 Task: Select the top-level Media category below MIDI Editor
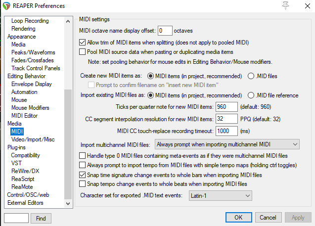coord(14,124)
